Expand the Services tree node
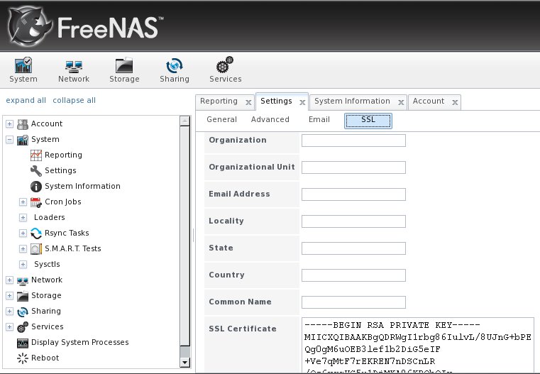This screenshot has width=540, height=374. pos(10,327)
